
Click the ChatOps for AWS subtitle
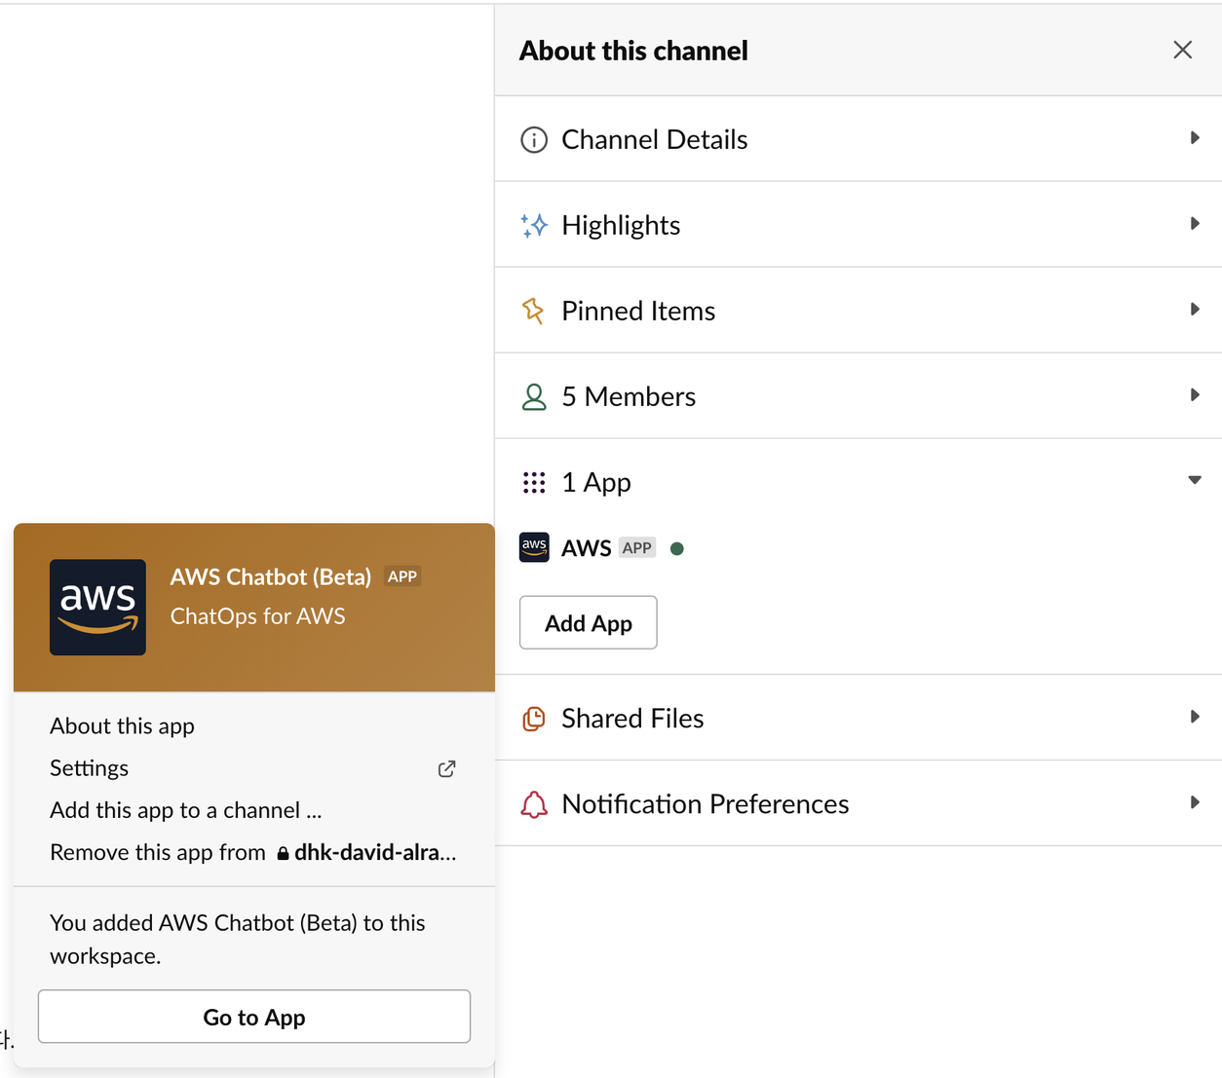point(257,616)
